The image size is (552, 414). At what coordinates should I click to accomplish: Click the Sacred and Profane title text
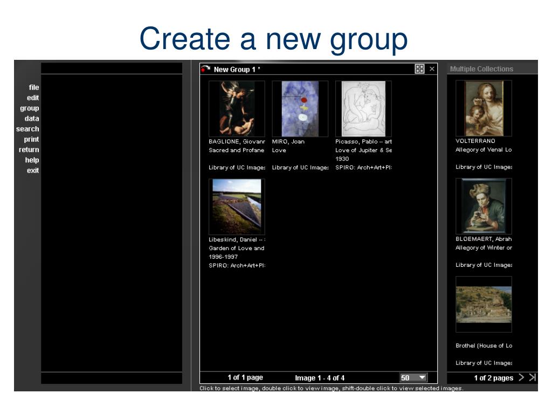click(237, 150)
